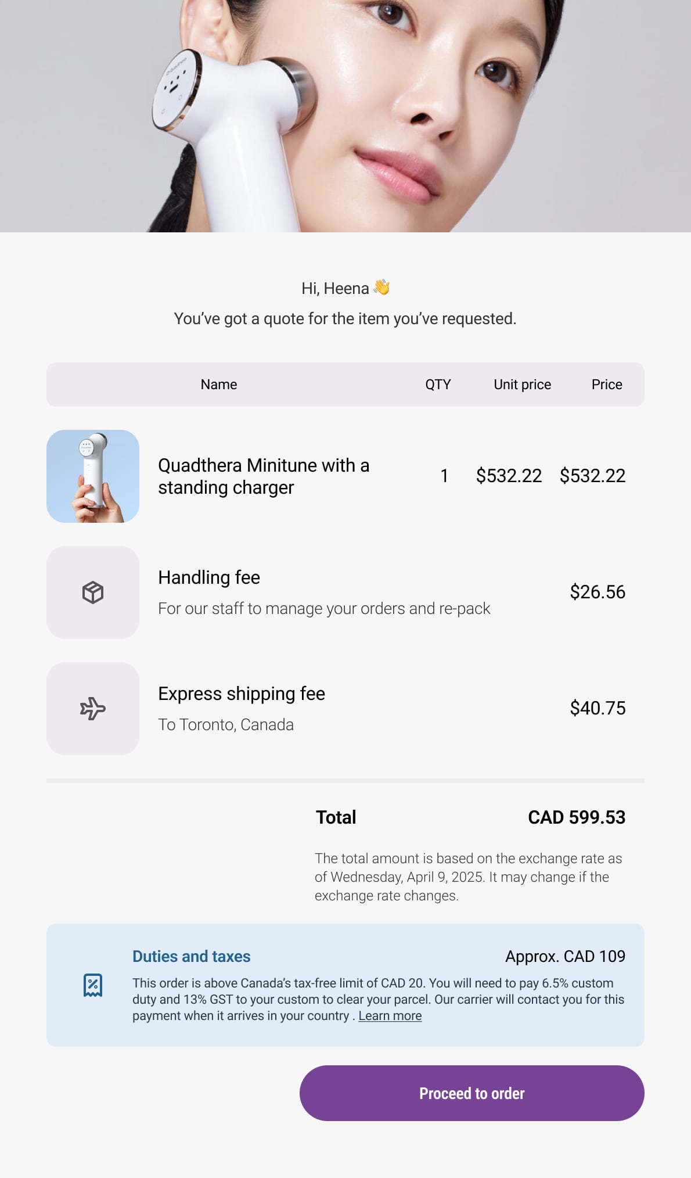691x1178 pixels.
Task: Click the hero image of the device
Action: [x=345, y=116]
